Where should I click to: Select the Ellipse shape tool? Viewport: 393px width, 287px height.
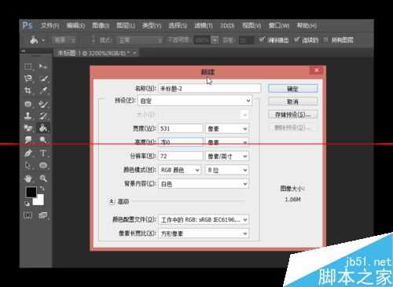(43, 165)
